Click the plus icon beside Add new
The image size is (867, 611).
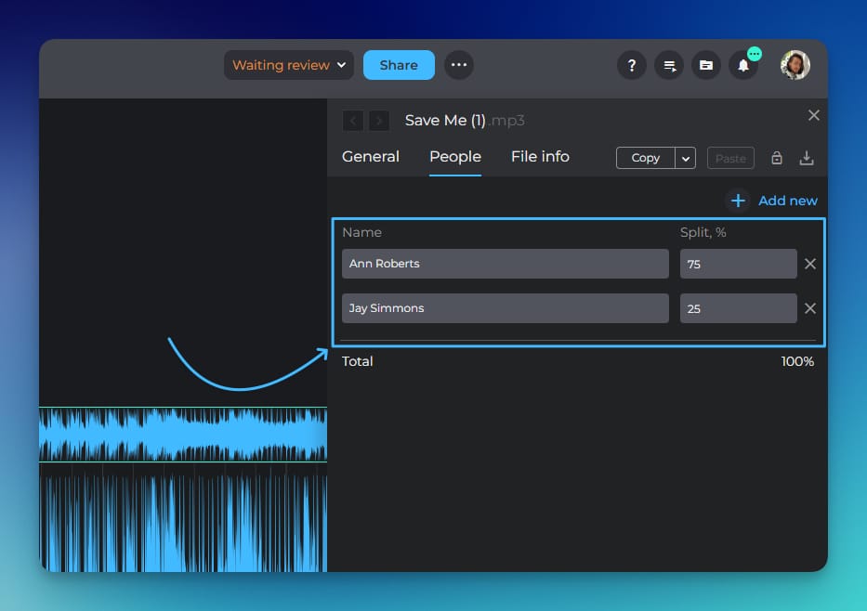tap(738, 201)
